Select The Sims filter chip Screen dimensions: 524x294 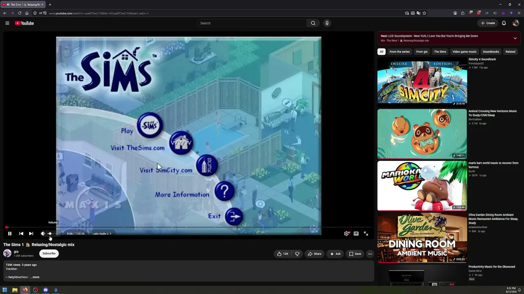coord(440,52)
